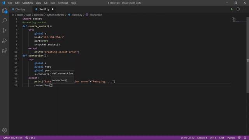The height and width of the screenshot is (140, 249).
Task: Open the File menu
Action: 10,3
